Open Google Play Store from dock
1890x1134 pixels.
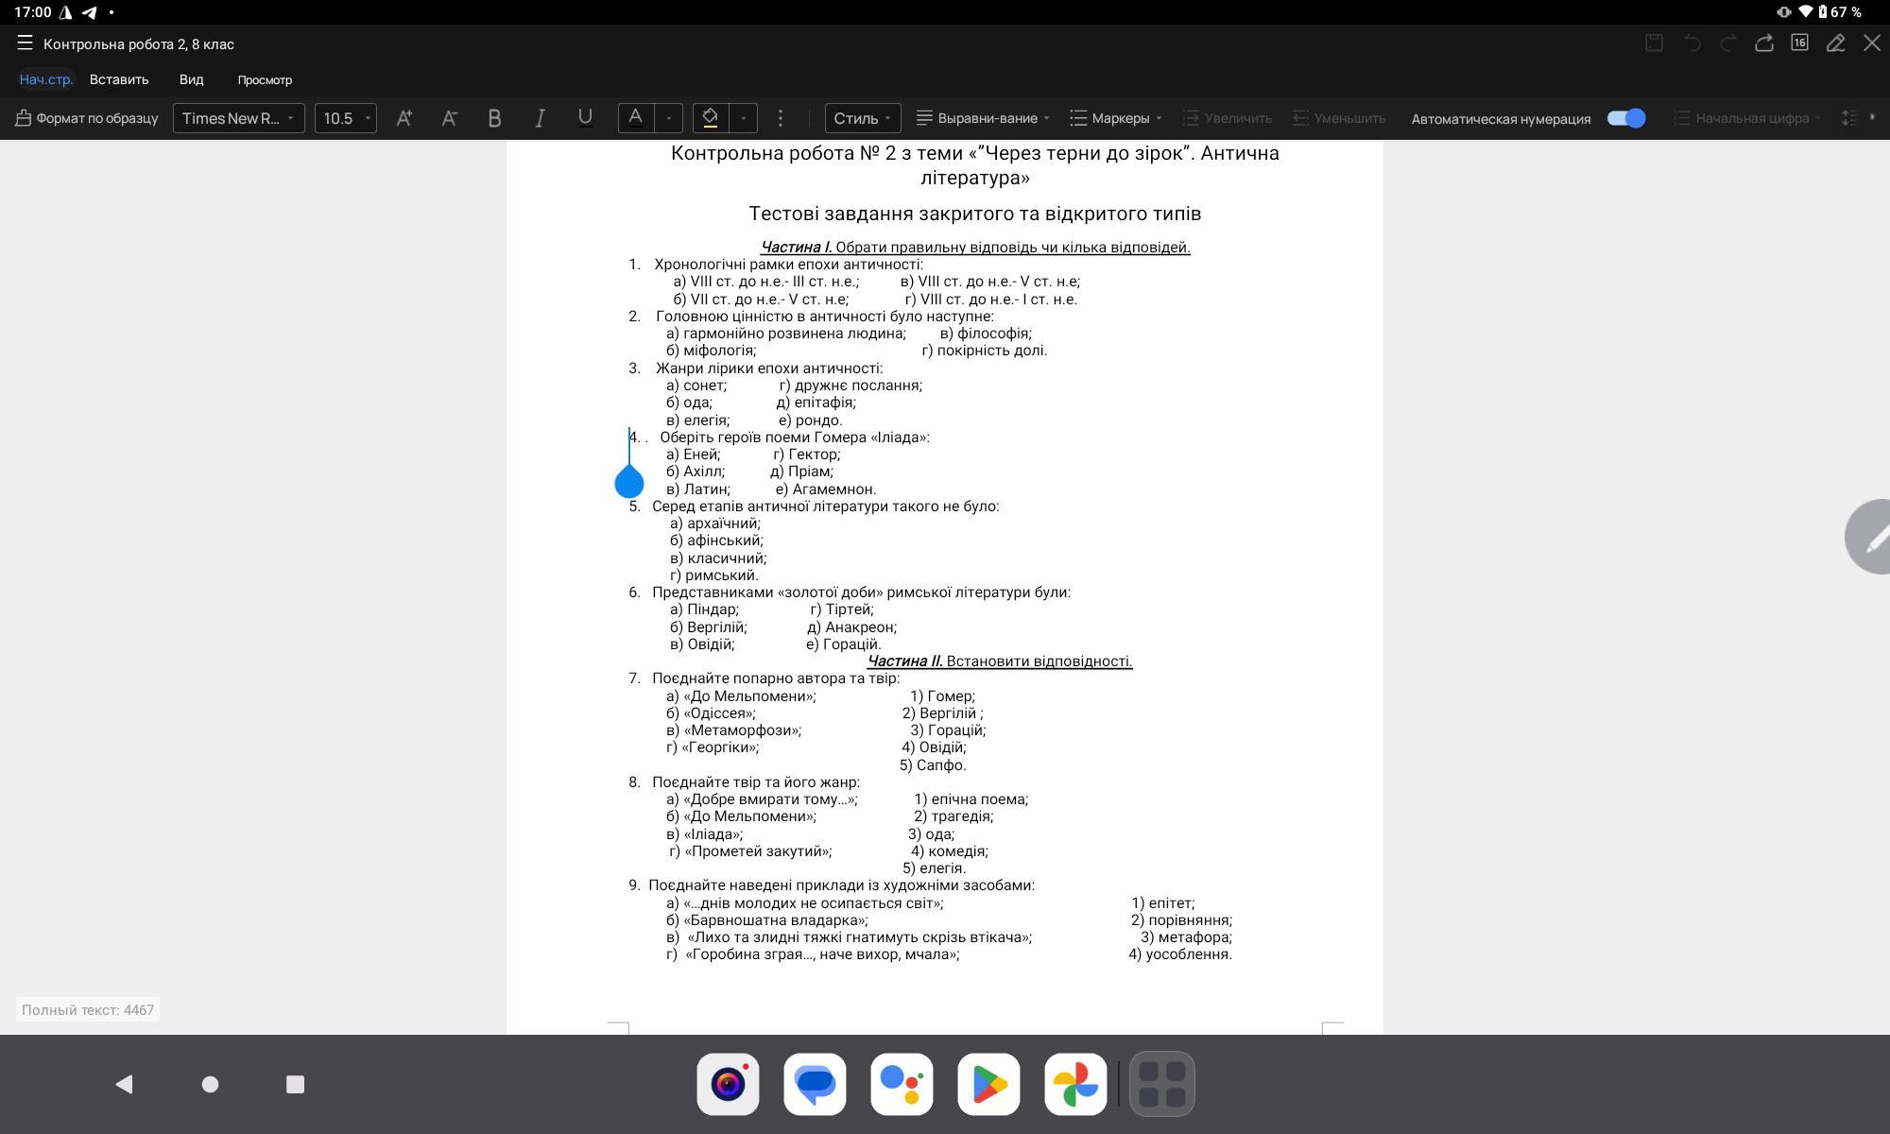coord(988,1084)
